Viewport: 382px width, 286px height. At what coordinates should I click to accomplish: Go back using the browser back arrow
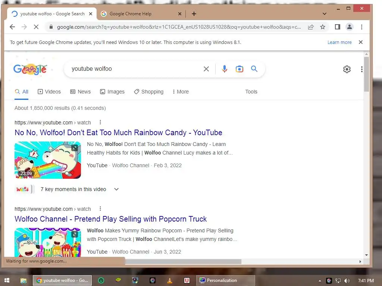point(12,27)
